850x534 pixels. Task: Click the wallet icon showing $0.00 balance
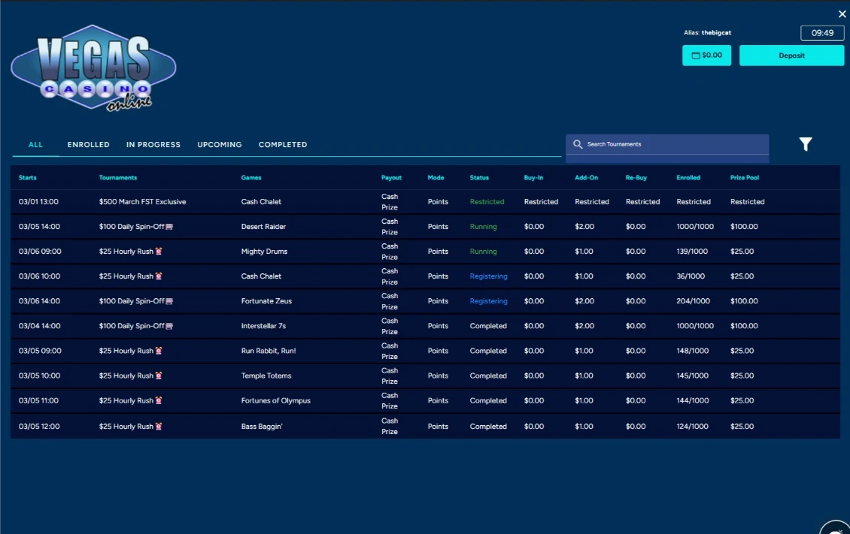click(696, 56)
